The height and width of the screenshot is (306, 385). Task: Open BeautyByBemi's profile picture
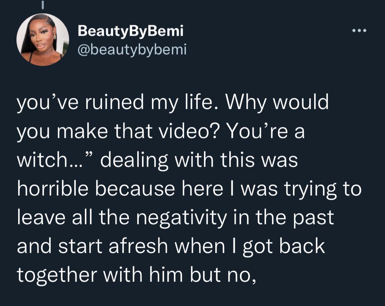[42, 40]
